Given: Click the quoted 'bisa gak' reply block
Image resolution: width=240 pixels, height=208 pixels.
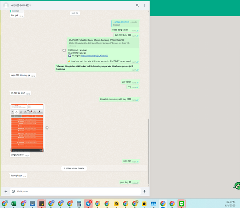Looking at the screenshot, I should 125,24.
